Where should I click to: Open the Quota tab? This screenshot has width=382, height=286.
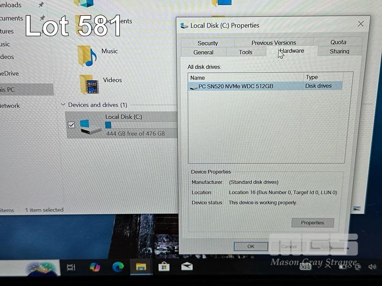pos(338,42)
